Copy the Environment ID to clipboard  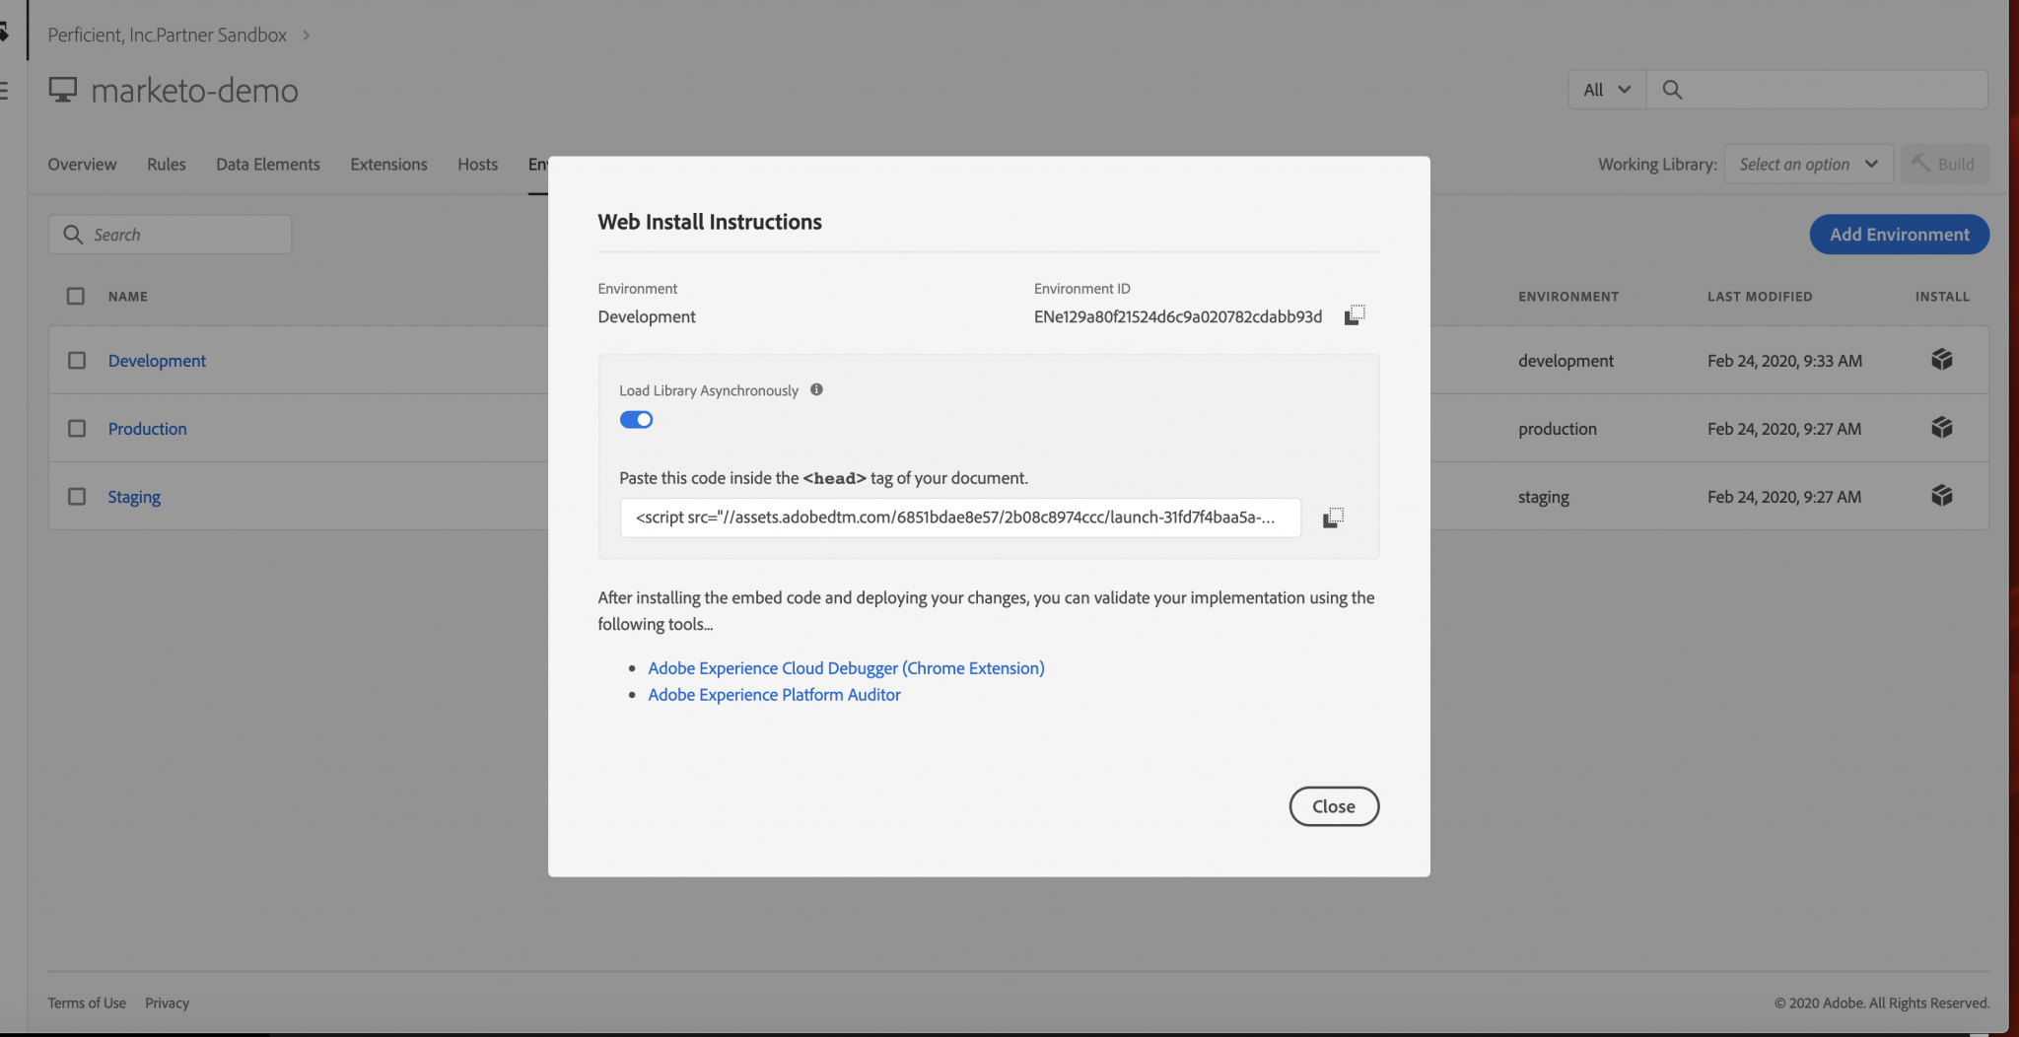coord(1355,314)
